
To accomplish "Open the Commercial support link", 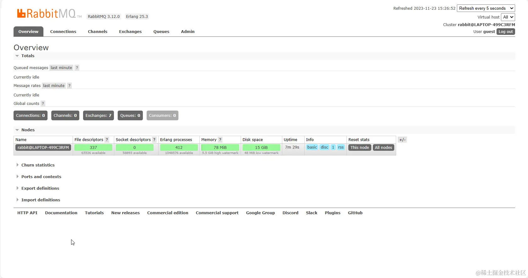I will 217,213.
